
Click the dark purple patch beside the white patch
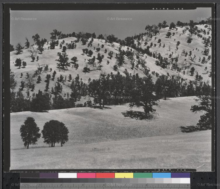coord(49,175)
